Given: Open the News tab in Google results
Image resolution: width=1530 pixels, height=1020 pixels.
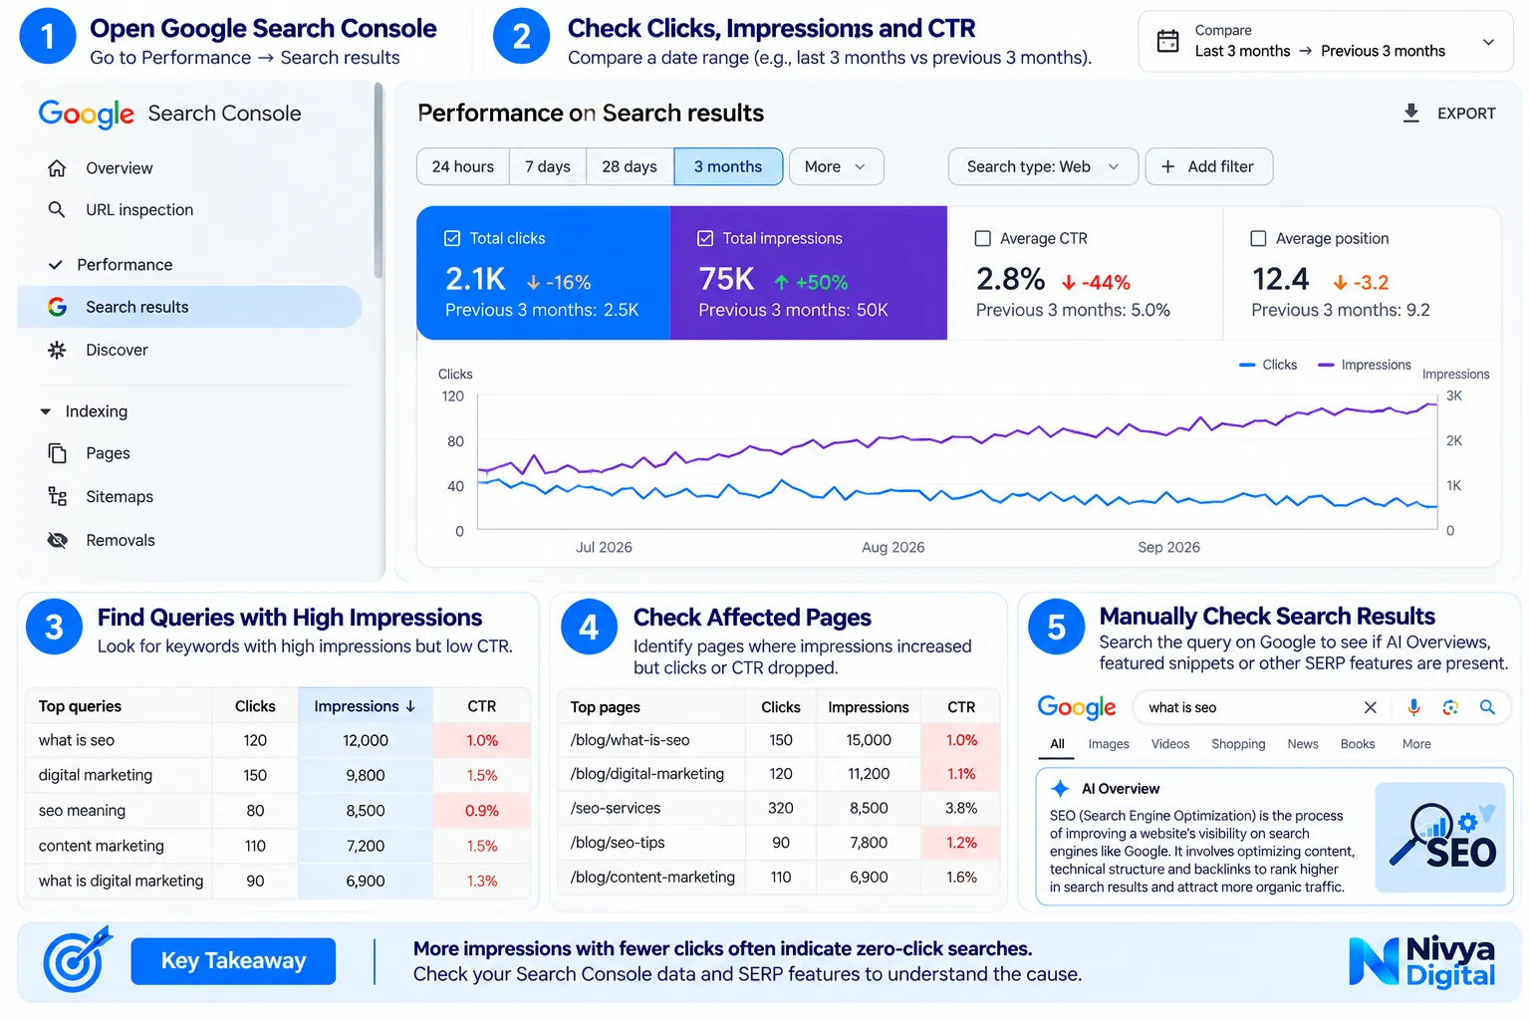Looking at the screenshot, I should tap(1302, 744).
